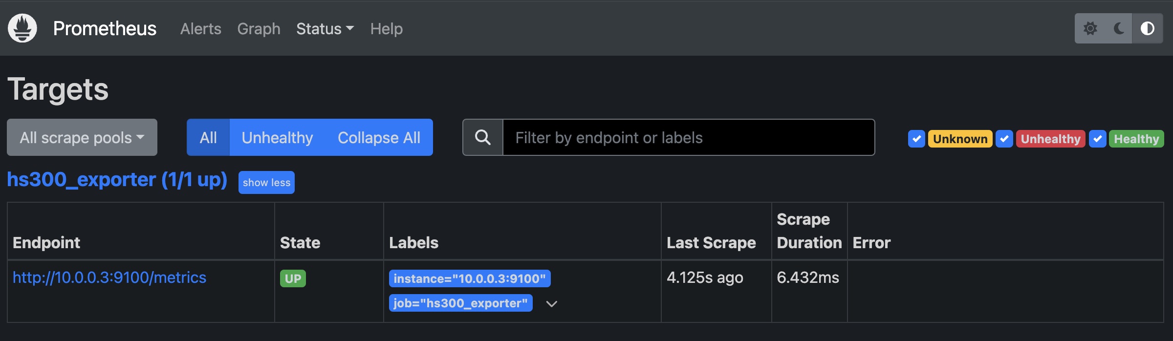Image resolution: width=1173 pixels, height=341 pixels.
Task: Open the 10.0.0.3:9100 metrics endpoint link
Action: pyautogui.click(x=109, y=277)
